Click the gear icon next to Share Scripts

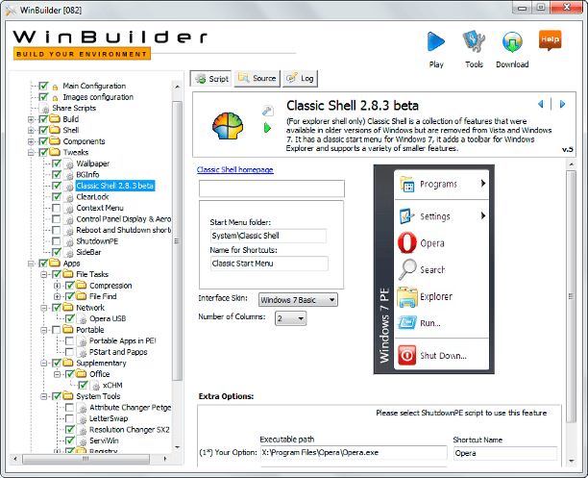[44, 109]
